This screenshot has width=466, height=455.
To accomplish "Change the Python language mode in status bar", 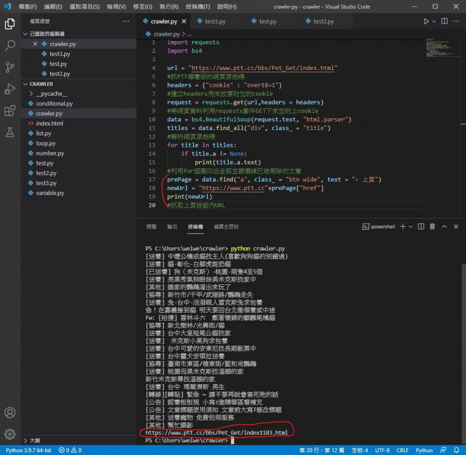I will [x=424, y=450].
